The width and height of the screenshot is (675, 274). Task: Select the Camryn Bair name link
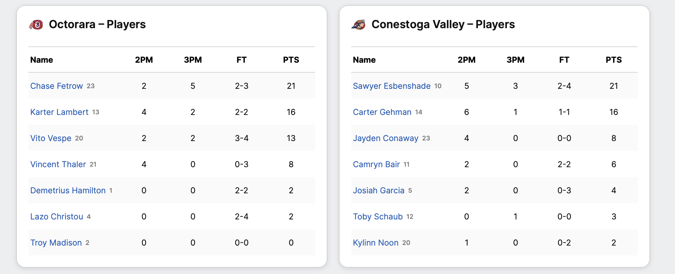pyautogui.click(x=376, y=164)
